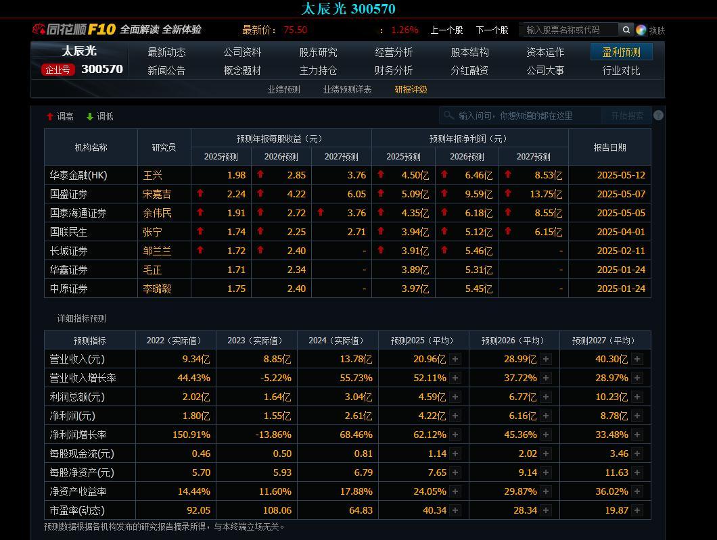Click the help circle icon beside 开始搜索
The width and height of the screenshot is (717, 540).
pyautogui.click(x=658, y=116)
